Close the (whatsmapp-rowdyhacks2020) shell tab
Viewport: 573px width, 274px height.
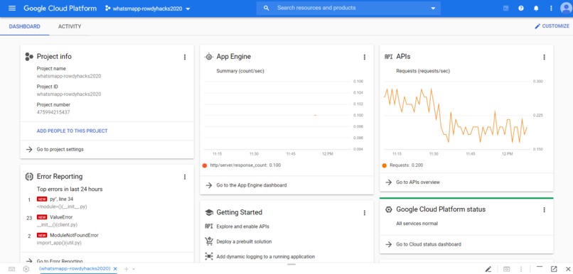pyautogui.click(x=114, y=269)
